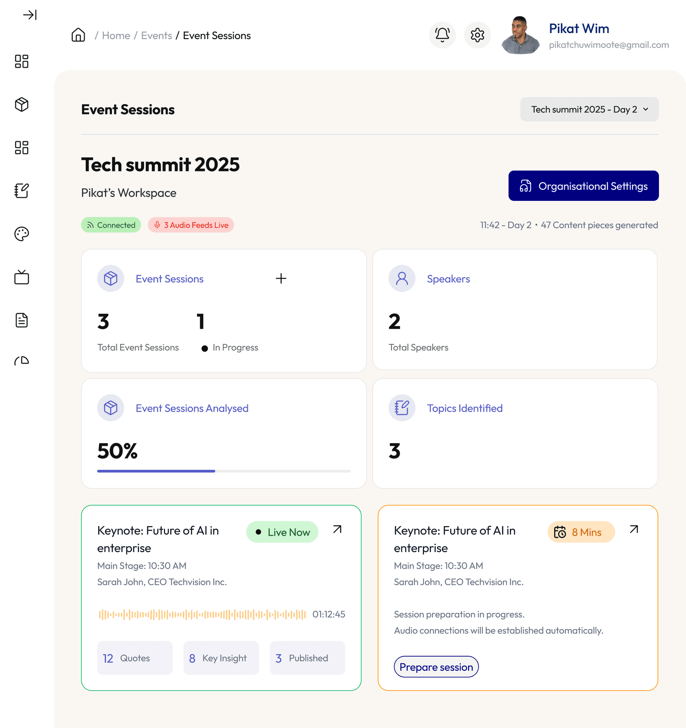Expand Tech summit 2025 - Day 2 dropdown

[589, 109]
